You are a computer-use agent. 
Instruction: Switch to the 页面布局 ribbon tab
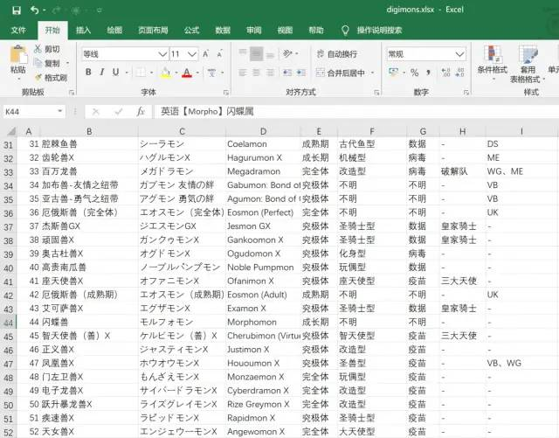[153, 31]
